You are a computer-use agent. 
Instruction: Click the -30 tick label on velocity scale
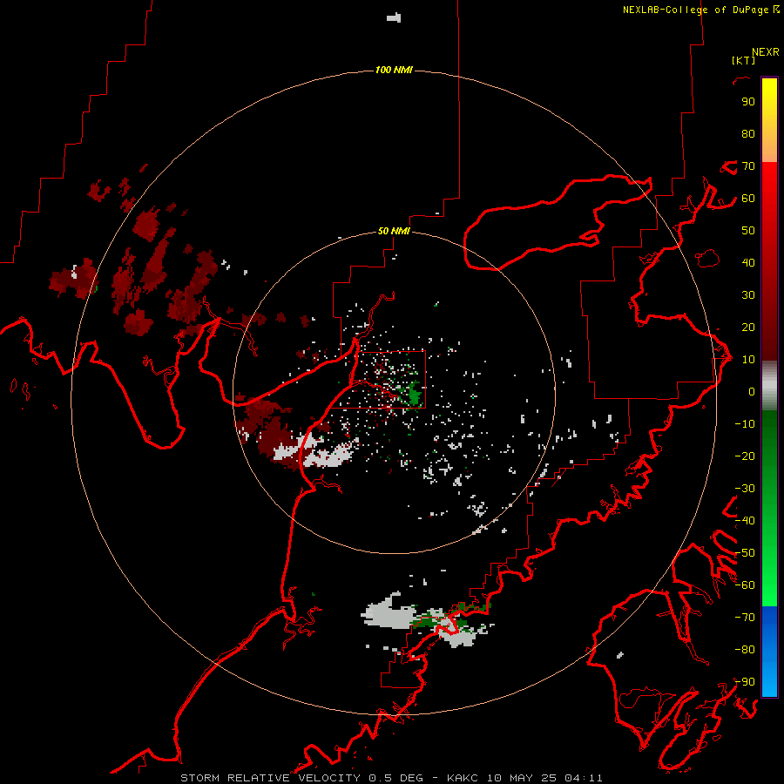(x=745, y=489)
